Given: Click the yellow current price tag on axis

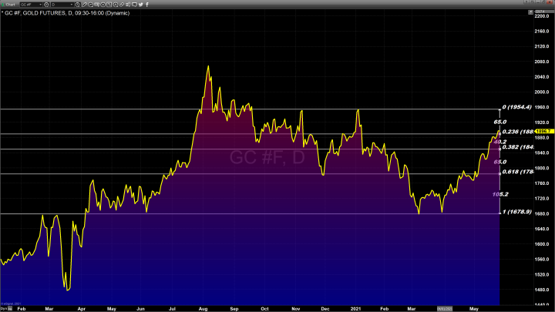Looking at the screenshot, I should (541, 132).
